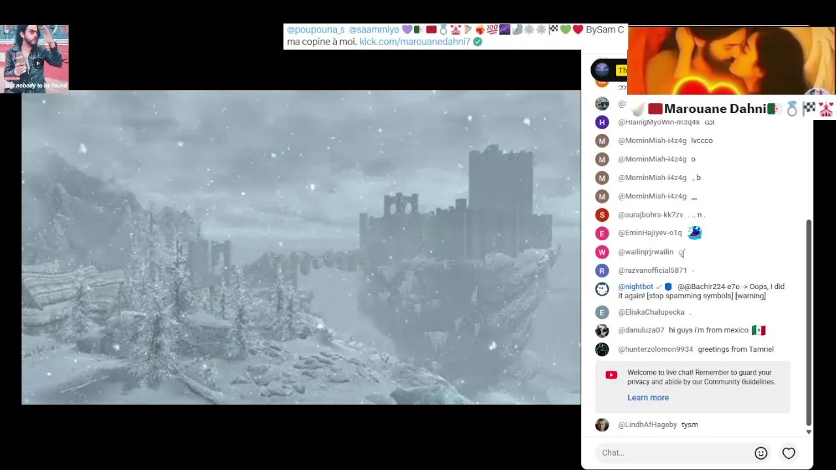
Task: Click the message 'tysm'
Action: 690,425
